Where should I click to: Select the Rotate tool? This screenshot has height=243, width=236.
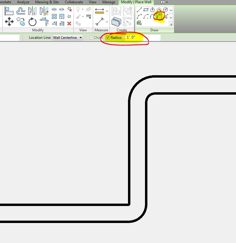[x=33, y=22]
